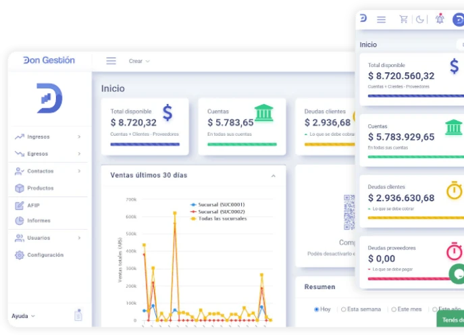Click the clipboard icon at sidebar bottom
Screen dimensions: 464x335
pos(78,315)
